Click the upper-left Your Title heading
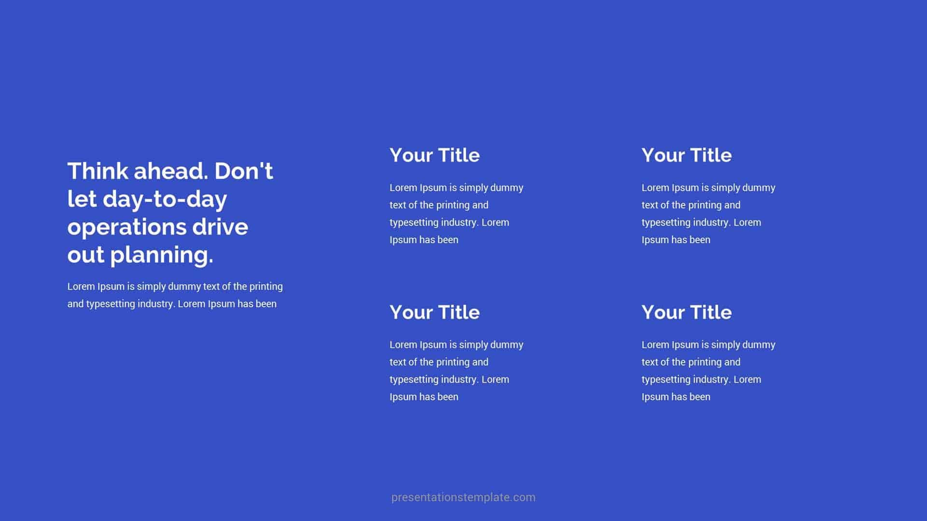The image size is (927, 521). click(434, 155)
